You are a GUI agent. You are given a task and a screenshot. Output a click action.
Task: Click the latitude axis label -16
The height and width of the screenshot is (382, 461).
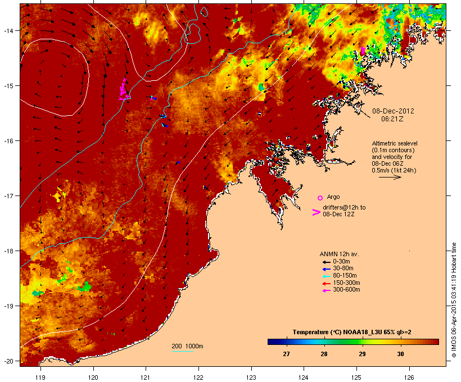pos(8,141)
